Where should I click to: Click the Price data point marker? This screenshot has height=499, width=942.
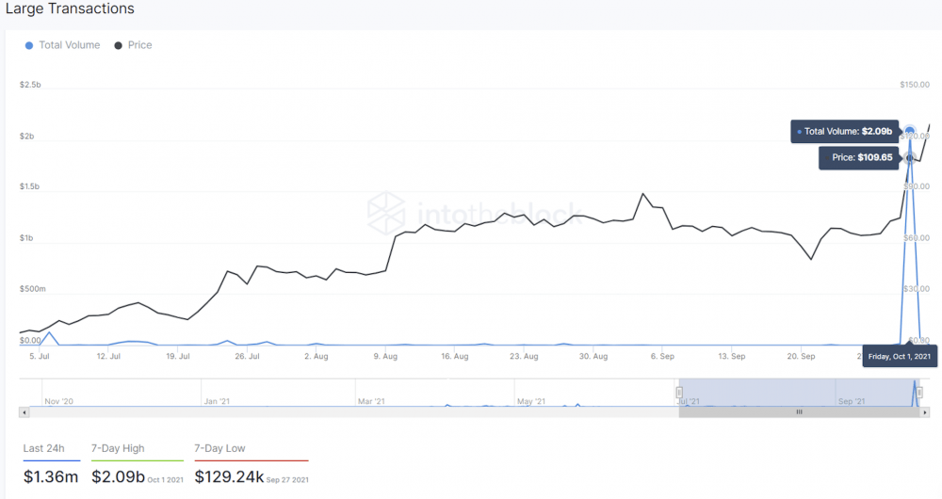coord(910,157)
